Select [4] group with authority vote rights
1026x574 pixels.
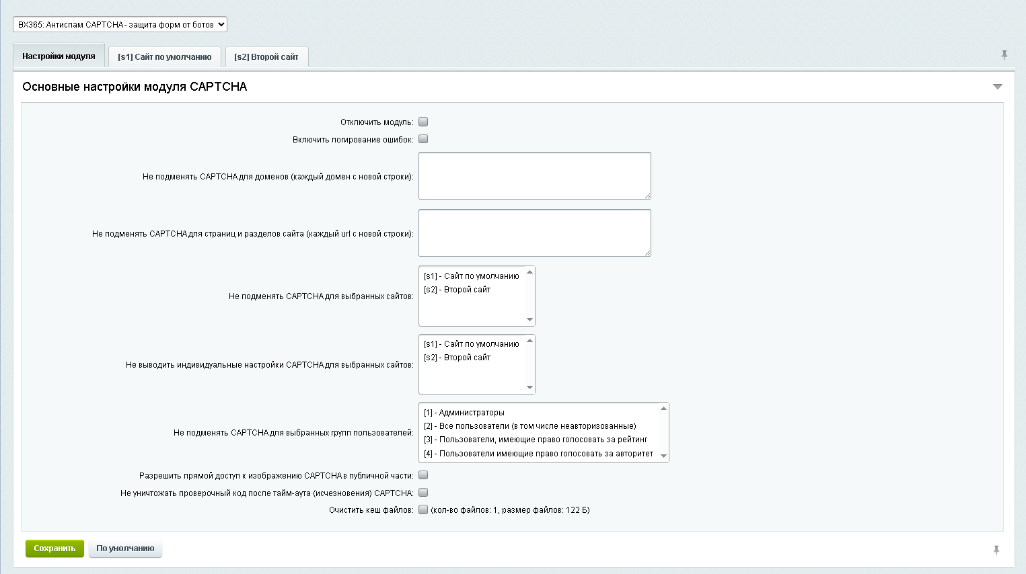click(x=539, y=454)
